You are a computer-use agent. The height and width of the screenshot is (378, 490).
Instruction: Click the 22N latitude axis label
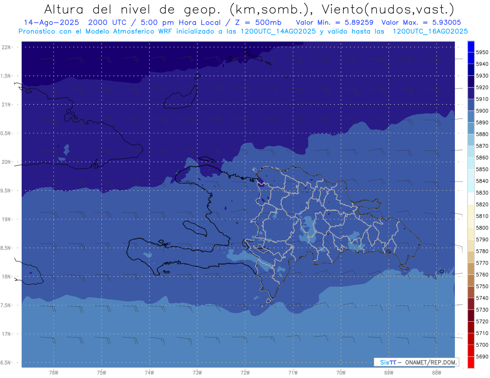6,47
